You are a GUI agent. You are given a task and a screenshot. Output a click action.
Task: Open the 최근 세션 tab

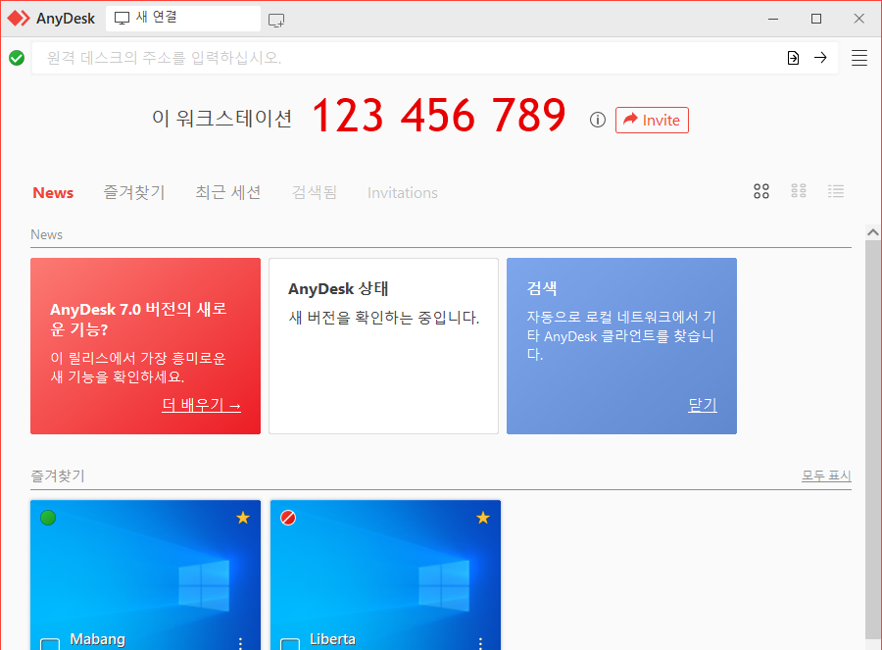[227, 192]
